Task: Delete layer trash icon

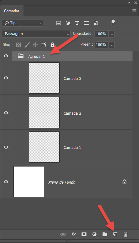Action: click(x=126, y=234)
